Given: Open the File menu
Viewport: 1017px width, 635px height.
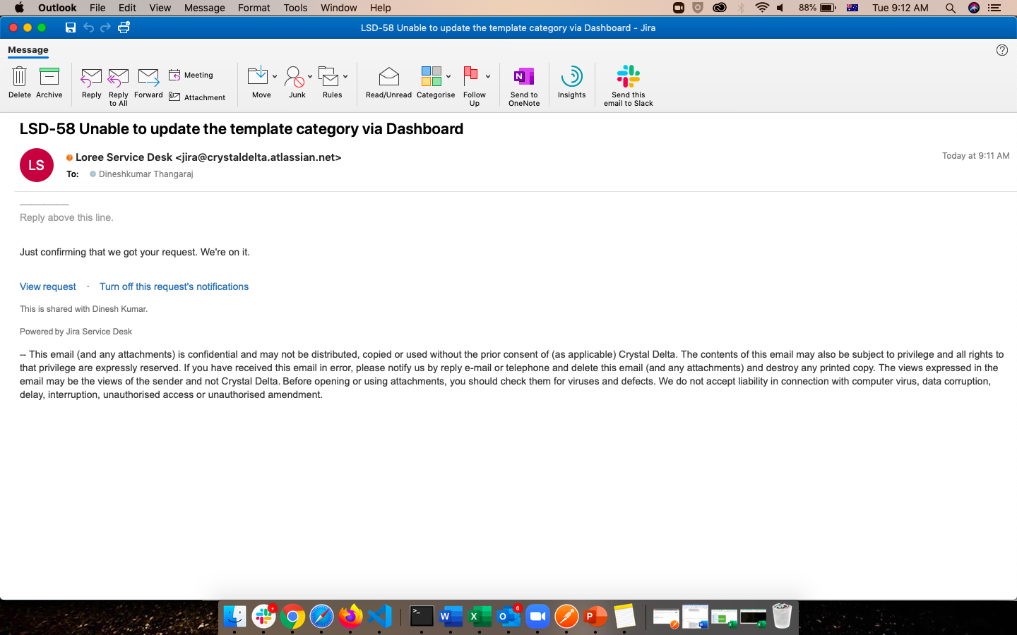Looking at the screenshot, I should coord(97,8).
